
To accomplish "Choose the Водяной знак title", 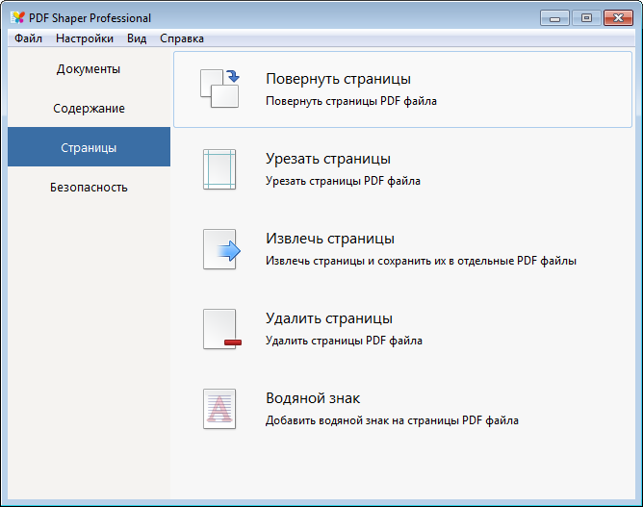I will [313, 398].
